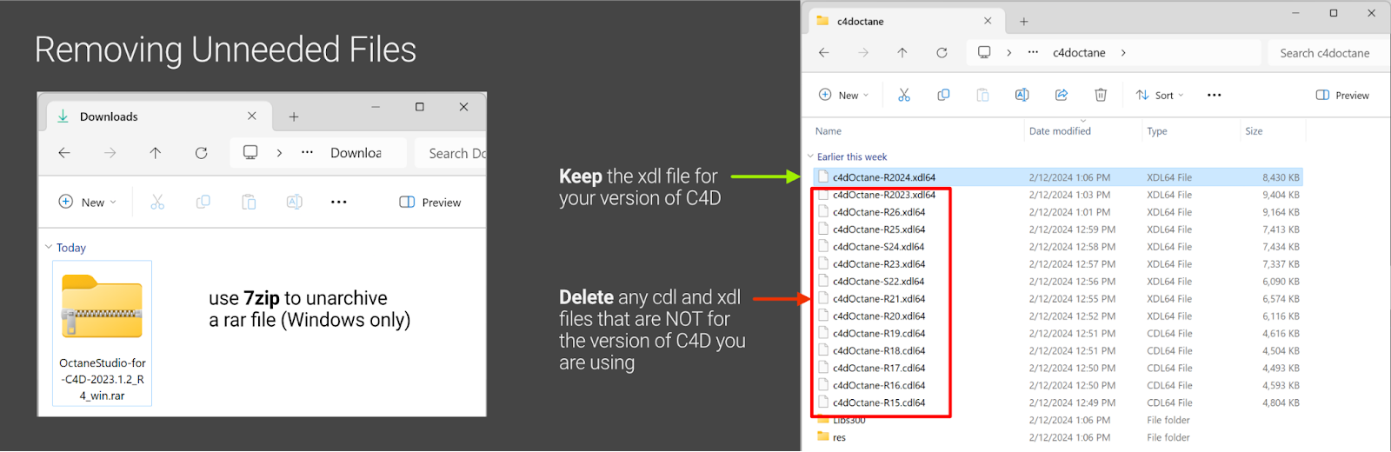The width and height of the screenshot is (1391, 452).
Task: Click the Share icon in c4doctane toolbar
Action: [x=1061, y=95]
